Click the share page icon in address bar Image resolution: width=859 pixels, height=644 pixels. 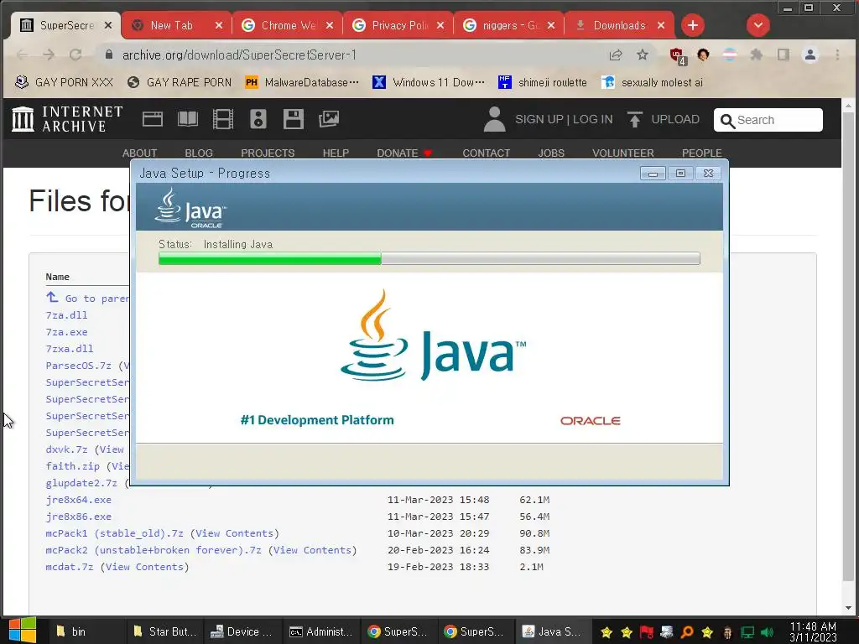(x=616, y=55)
